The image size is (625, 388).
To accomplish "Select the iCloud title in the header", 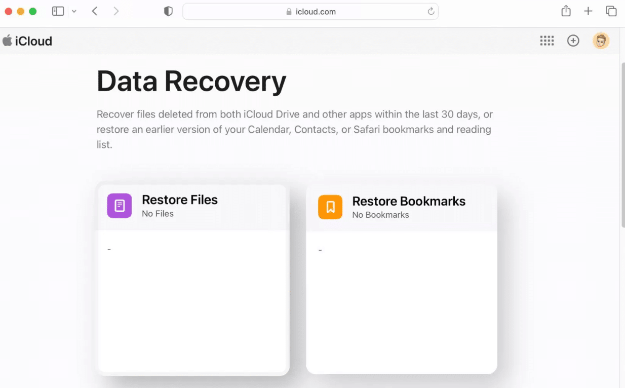I will 33,41.
